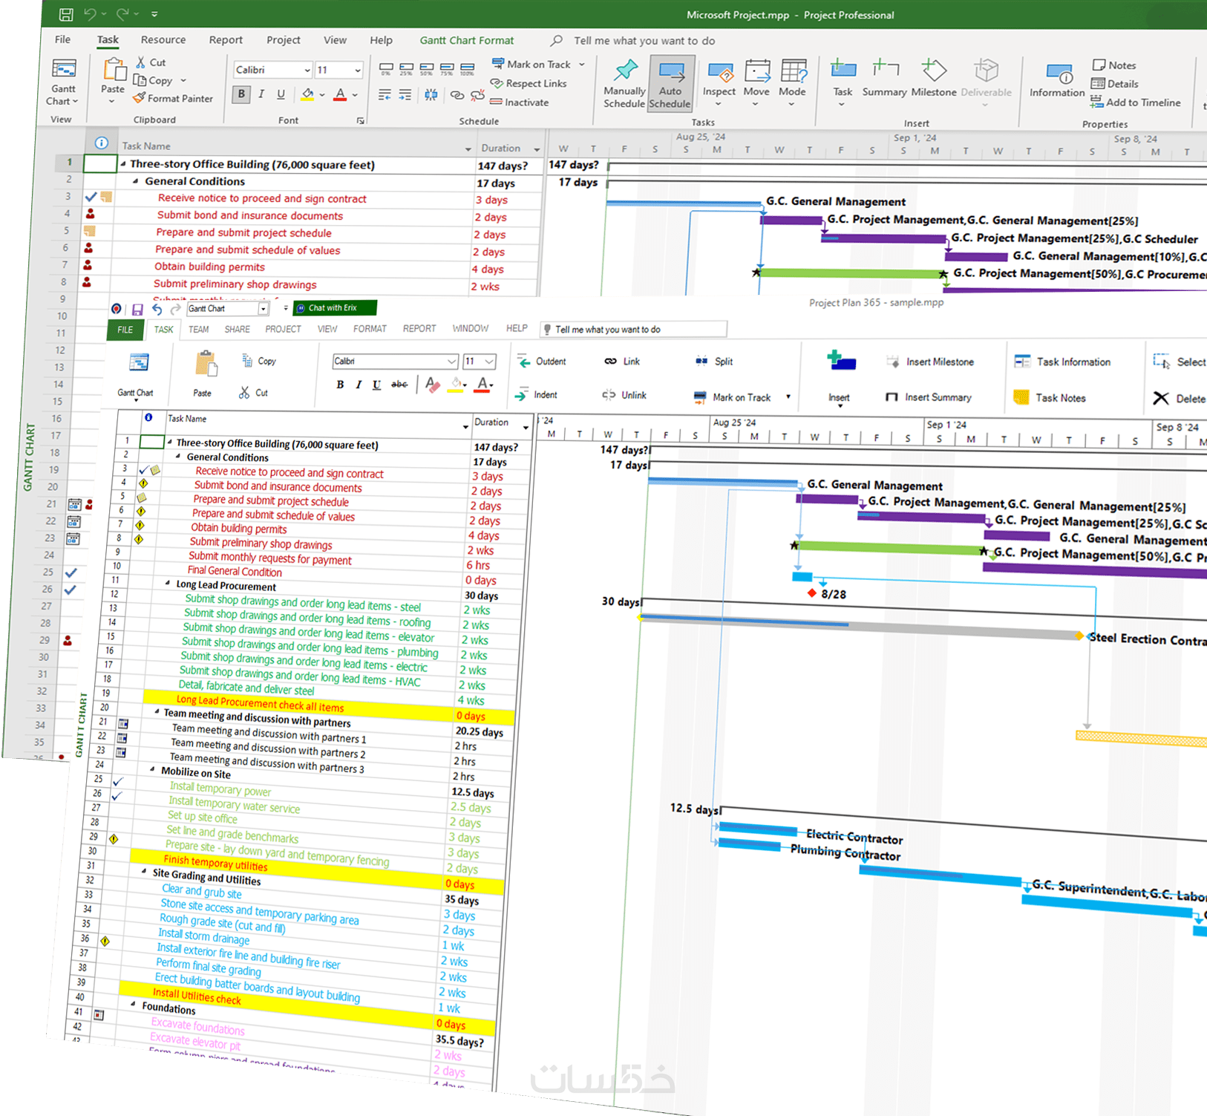Open Calibri font dropdown in Project Plan 365

[452, 362]
